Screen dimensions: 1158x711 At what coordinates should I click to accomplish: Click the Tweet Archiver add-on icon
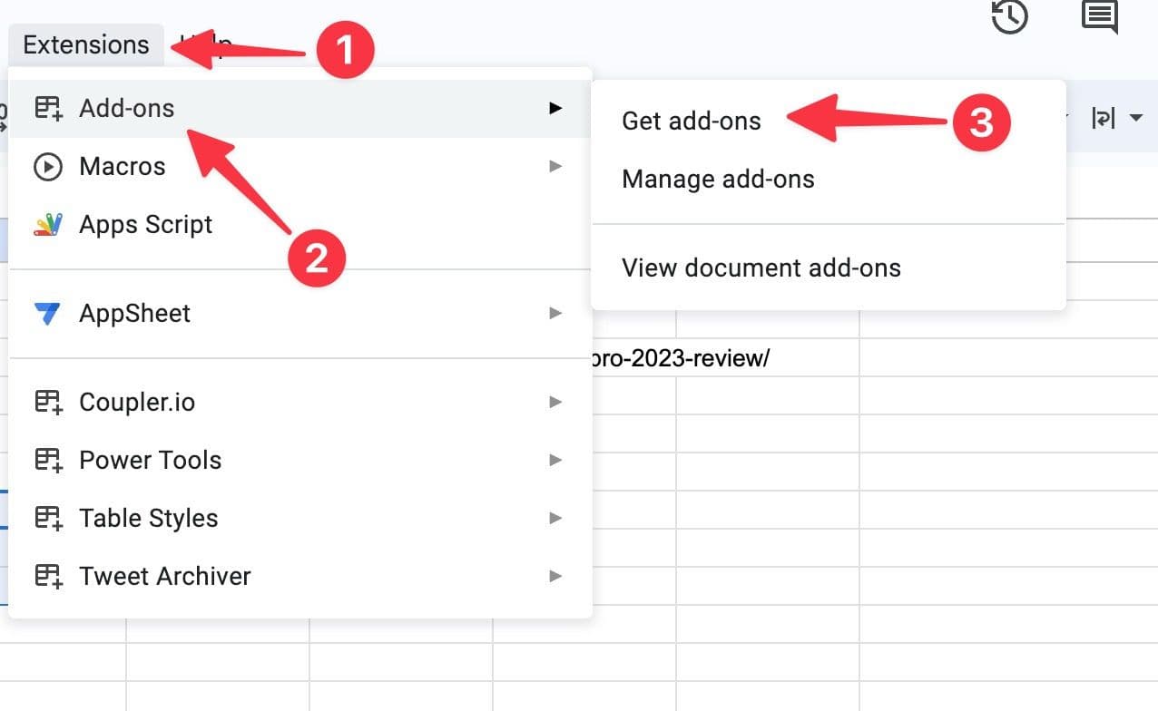[47, 576]
